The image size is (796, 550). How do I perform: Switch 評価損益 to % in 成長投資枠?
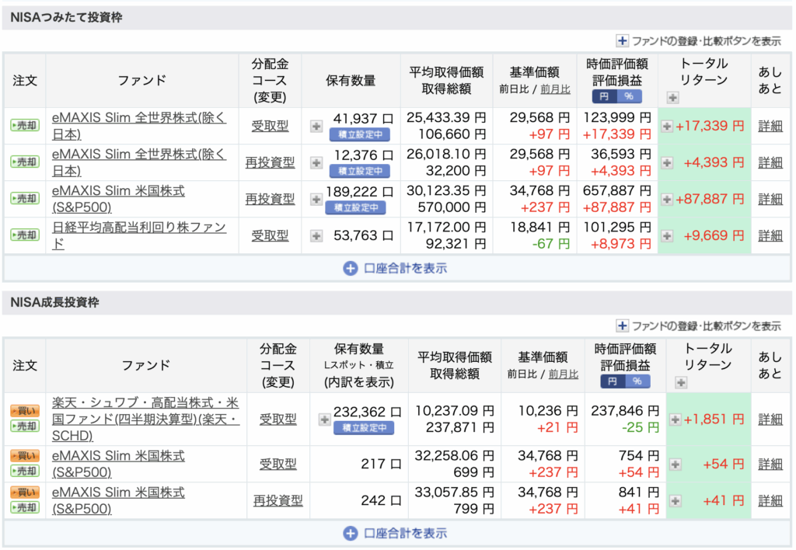pos(637,381)
